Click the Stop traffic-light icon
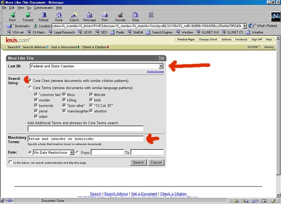 pos(151,17)
